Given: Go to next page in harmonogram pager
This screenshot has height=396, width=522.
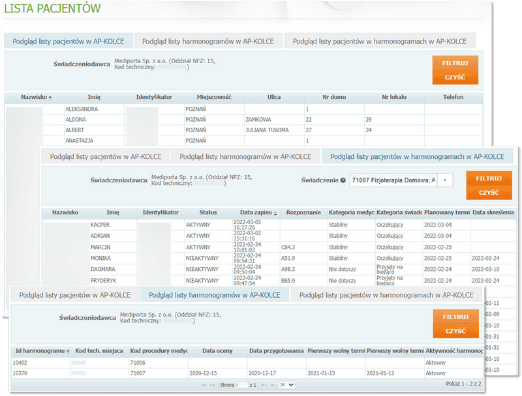Looking at the screenshot, I should (264, 385).
